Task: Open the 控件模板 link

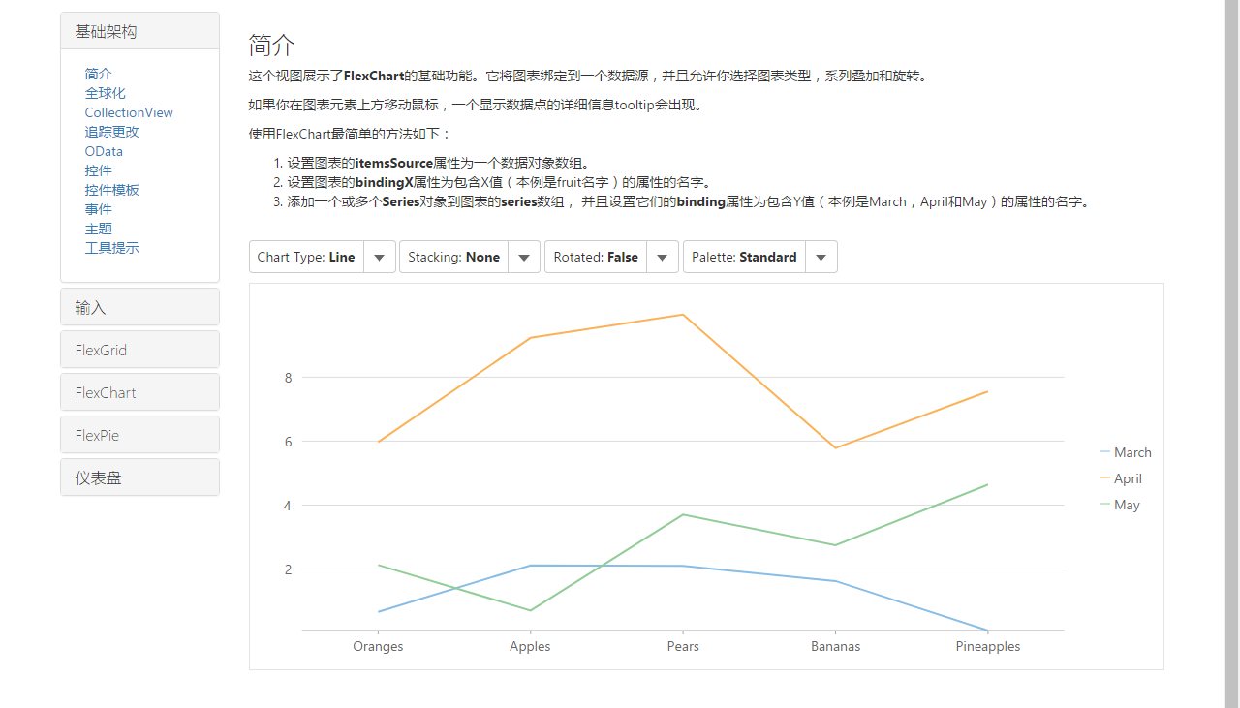Action: [111, 190]
